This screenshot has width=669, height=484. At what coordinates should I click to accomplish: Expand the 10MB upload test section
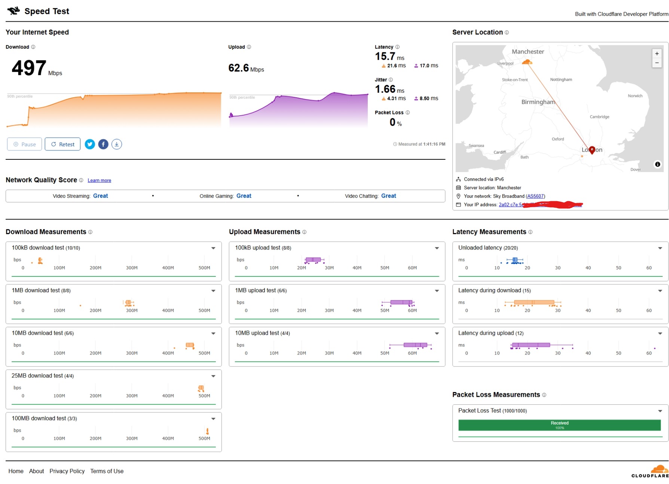(x=437, y=333)
